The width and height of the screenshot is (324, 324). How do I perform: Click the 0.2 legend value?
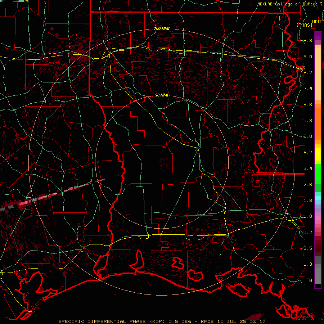(308, 233)
